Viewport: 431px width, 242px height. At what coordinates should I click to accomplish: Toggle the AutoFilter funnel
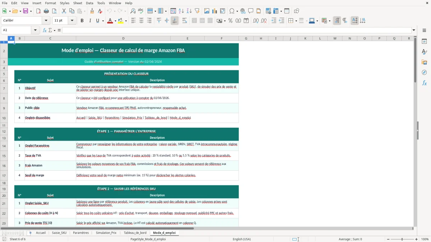click(197, 11)
